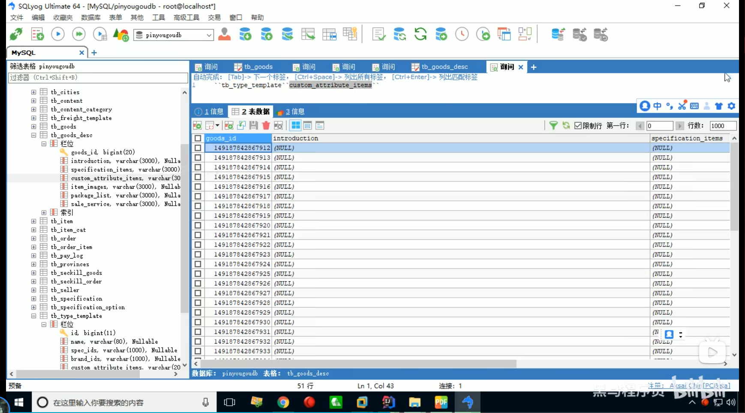Check the row 149187842867924 checkbox
Image resolution: width=745 pixels, height=413 pixels.
(x=198, y=264)
